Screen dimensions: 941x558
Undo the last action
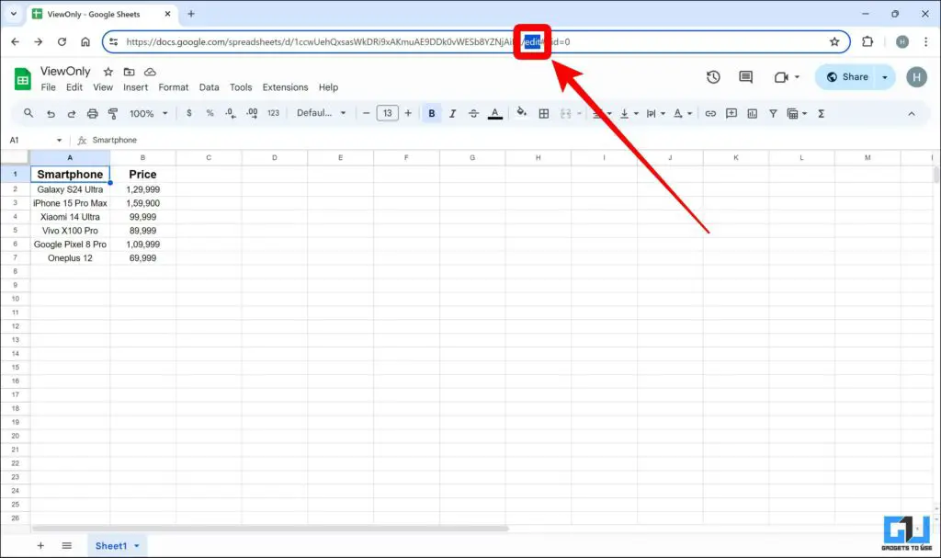(x=51, y=113)
